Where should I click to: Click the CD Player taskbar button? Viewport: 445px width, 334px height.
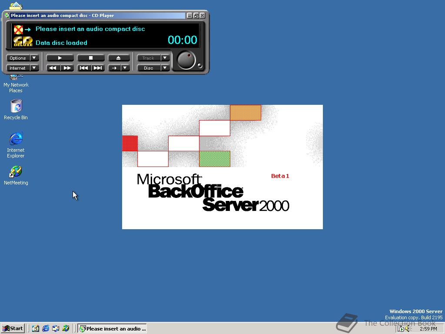tap(113, 329)
